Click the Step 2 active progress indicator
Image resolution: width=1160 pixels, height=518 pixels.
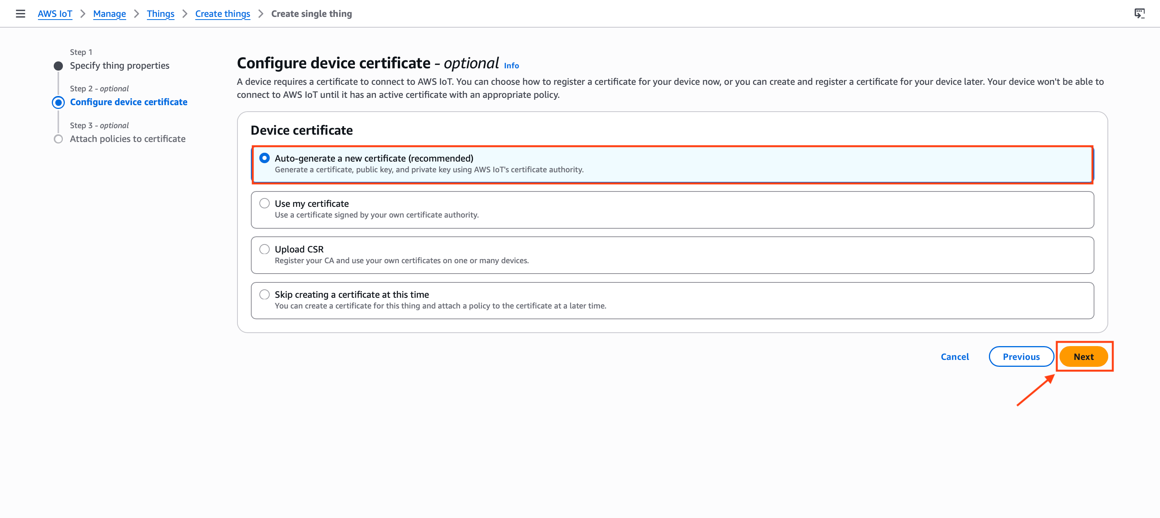(x=59, y=102)
